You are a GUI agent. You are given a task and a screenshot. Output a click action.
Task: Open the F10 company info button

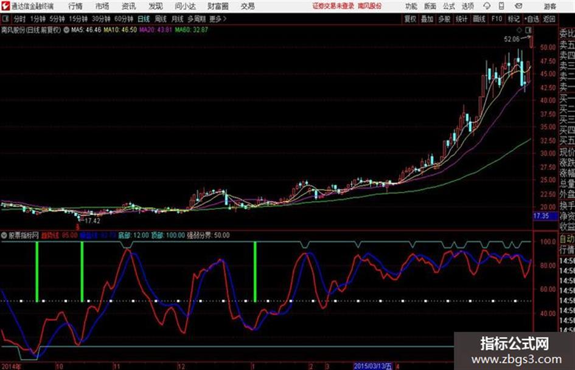[497, 19]
